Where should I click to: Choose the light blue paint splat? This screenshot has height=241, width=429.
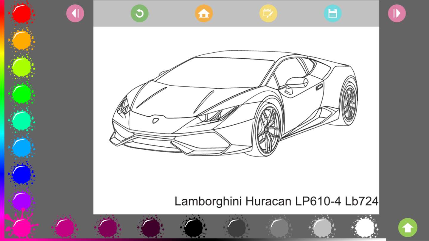[x=21, y=147]
